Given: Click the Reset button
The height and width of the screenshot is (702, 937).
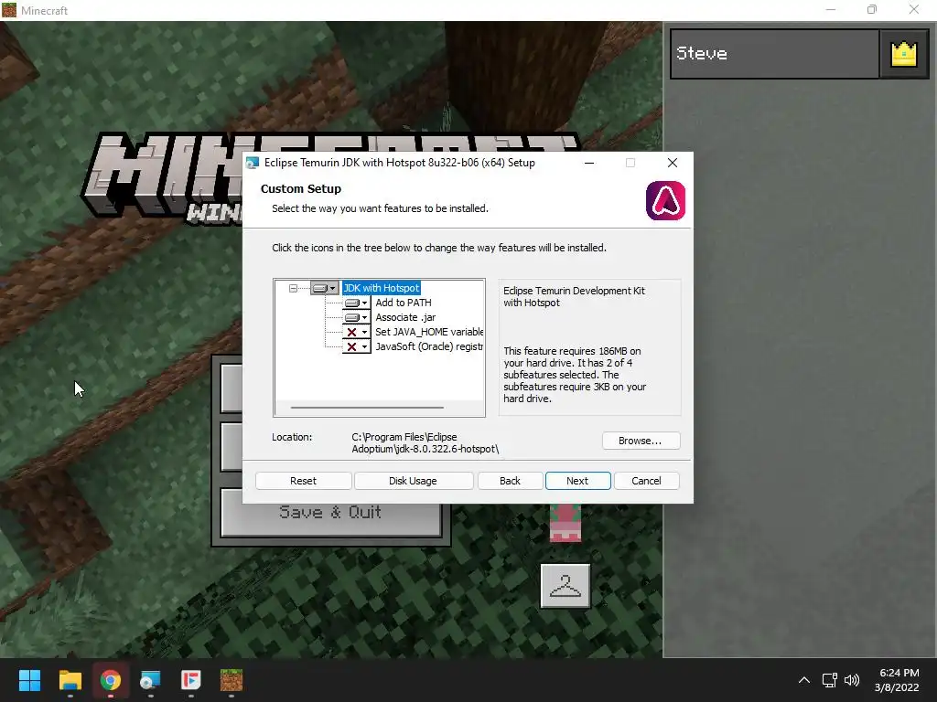Looking at the screenshot, I should coord(304,481).
